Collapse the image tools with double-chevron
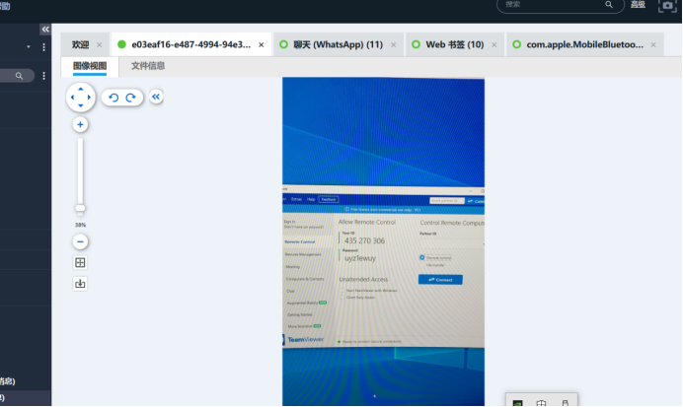Viewport: 683px width, 407px height. tap(156, 97)
